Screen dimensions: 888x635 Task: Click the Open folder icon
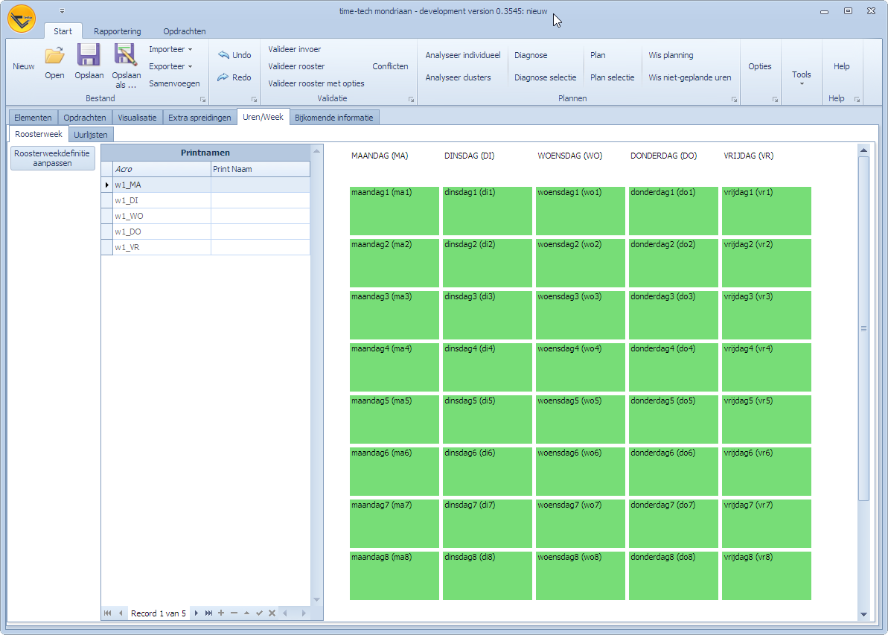[54, 56]
